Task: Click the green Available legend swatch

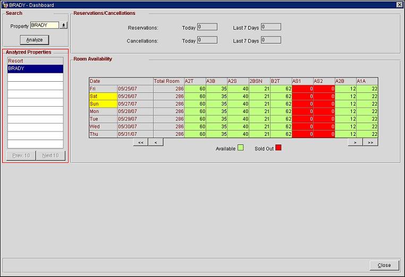Action: coord(240,148)
